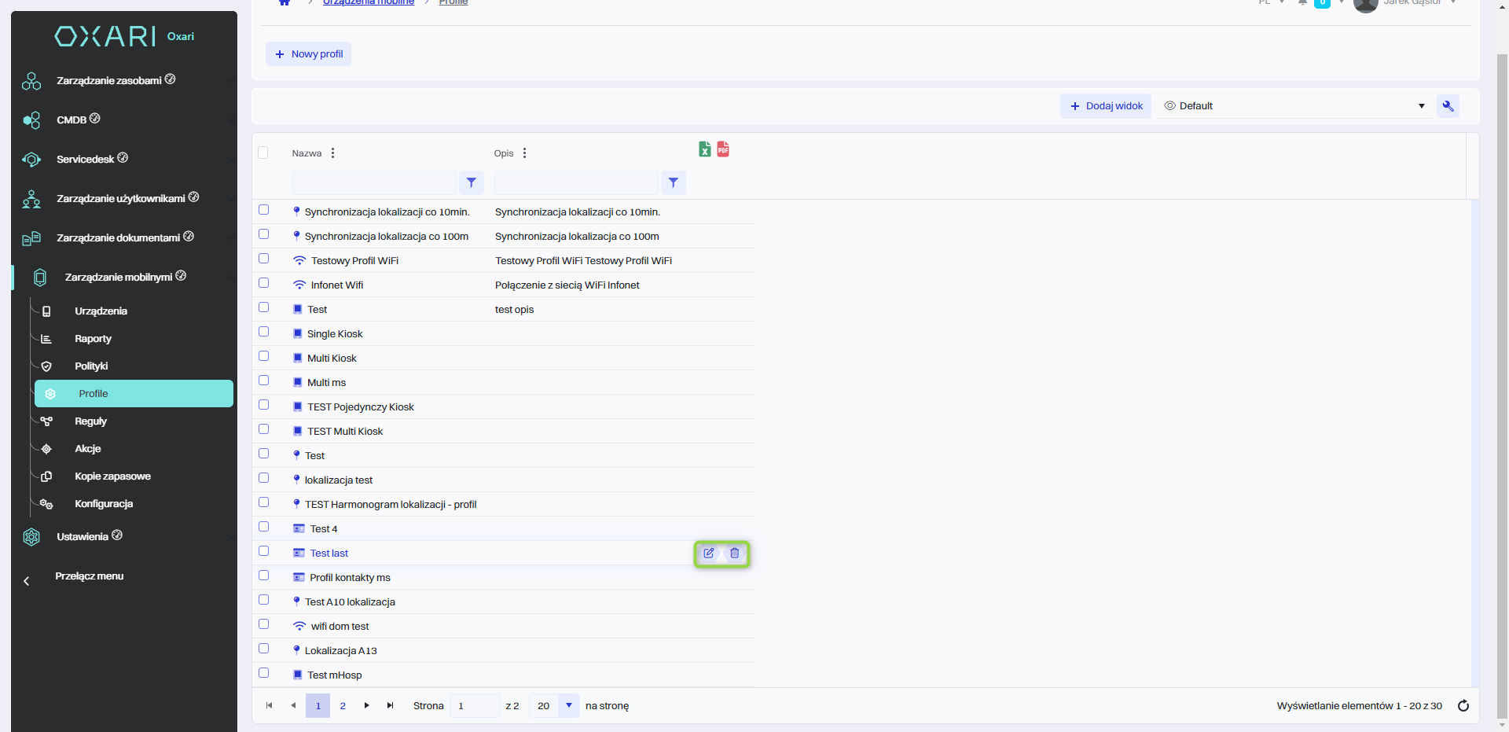Focus the Nazwa filter text field
This screenshot has height=732, width=1509.
pos(374,182)
